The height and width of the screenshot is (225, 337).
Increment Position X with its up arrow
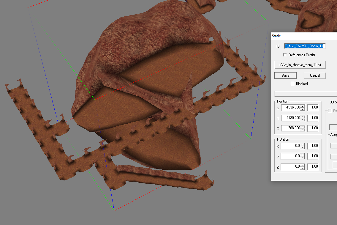[x=303, y=106]
